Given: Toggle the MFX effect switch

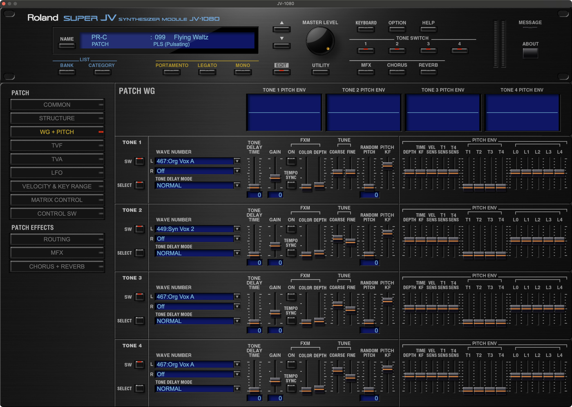Looking at the screenshot, I should pos(366,72).
